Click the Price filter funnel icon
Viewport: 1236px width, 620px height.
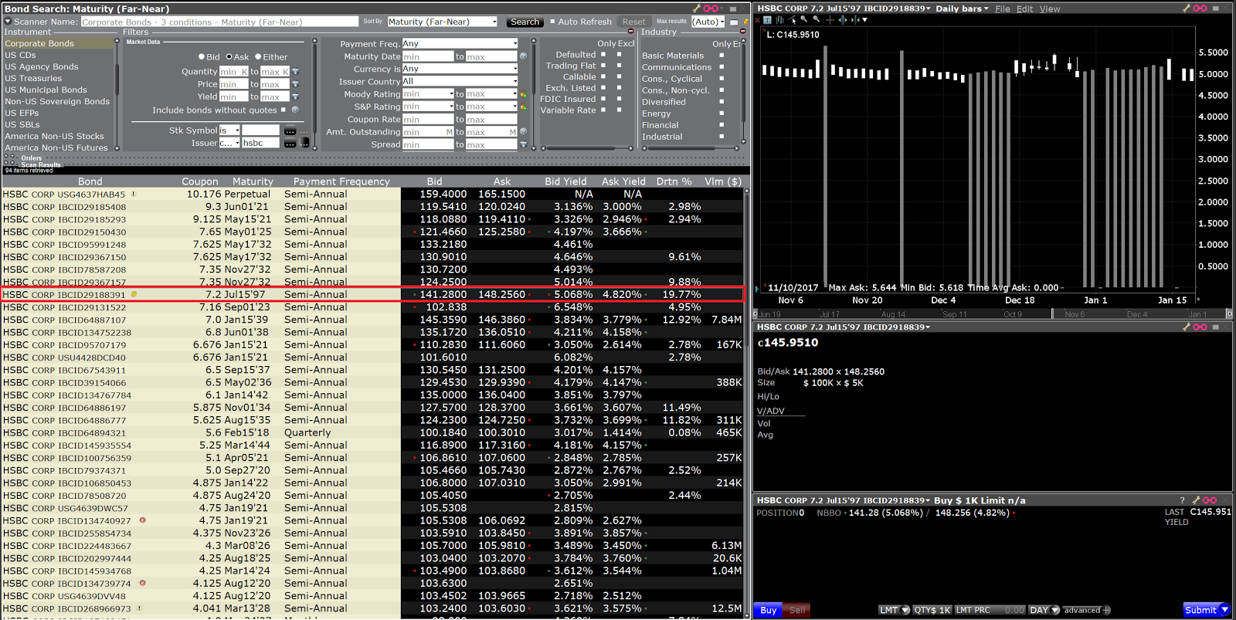pos(295,84)
